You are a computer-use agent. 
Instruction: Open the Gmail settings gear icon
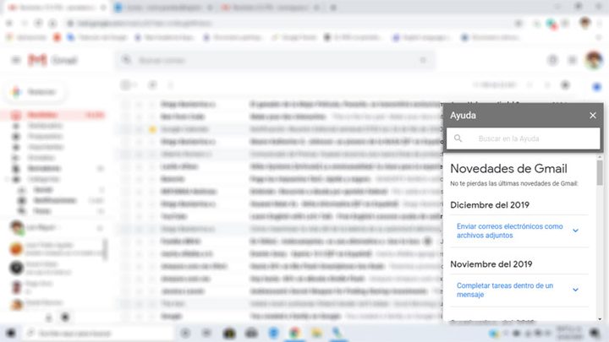pos(565,85)
